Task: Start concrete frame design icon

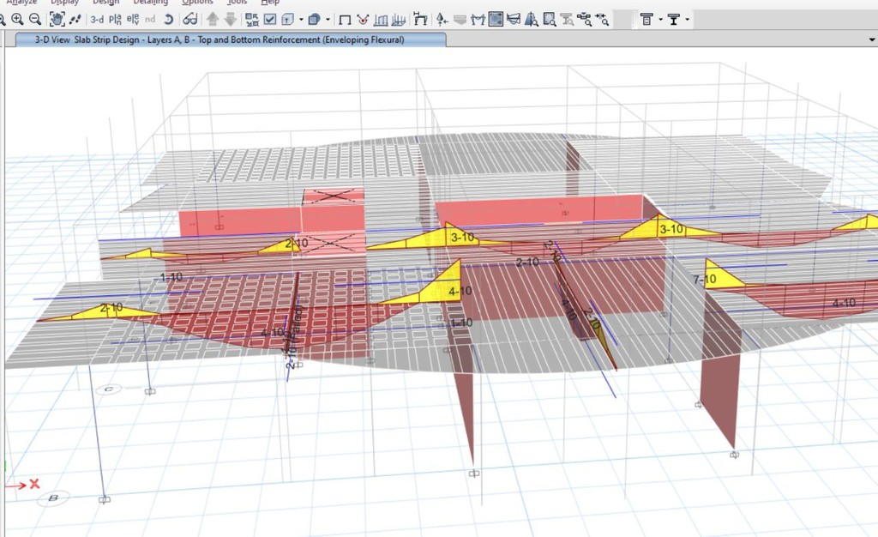Action: pos(646,20)
